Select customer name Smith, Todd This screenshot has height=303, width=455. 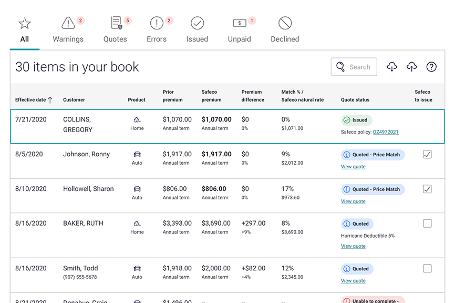click(x=80, y=268)
